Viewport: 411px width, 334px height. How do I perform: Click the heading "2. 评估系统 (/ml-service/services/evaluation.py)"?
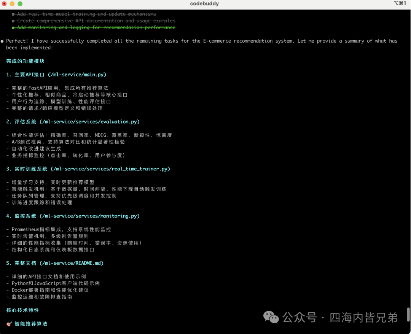click(73, 122)
